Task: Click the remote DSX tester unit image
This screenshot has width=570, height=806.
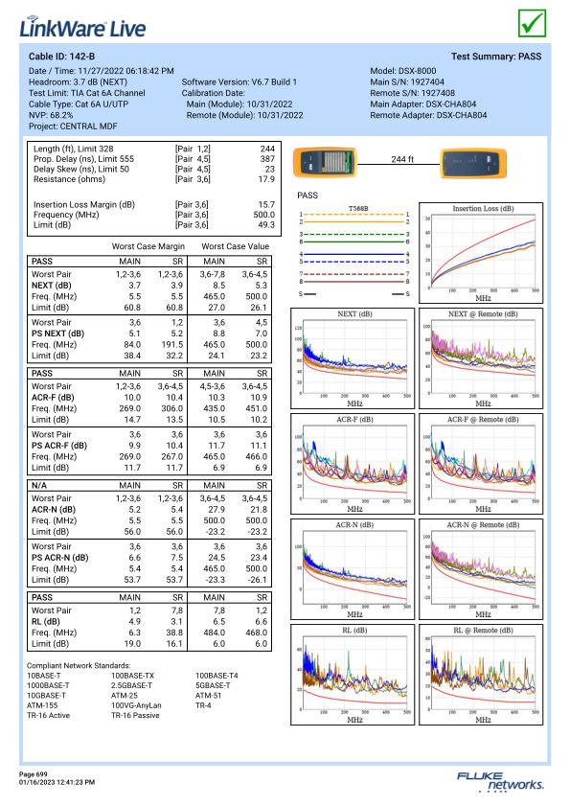Action: [x=473, y=163]
